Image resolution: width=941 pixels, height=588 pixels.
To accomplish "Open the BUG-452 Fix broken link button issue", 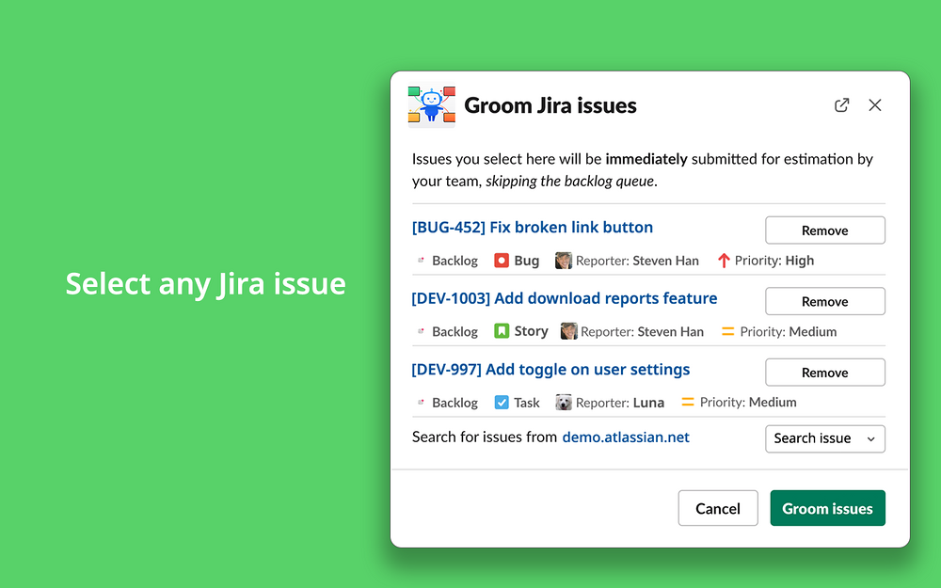I will [533, 228].
